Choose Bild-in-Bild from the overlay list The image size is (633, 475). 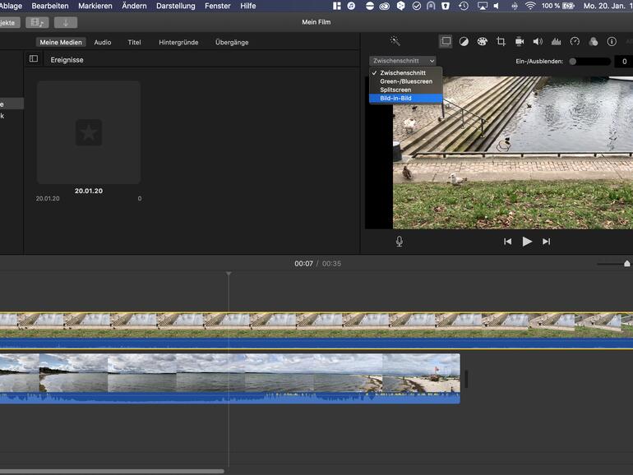coord(395,99)
